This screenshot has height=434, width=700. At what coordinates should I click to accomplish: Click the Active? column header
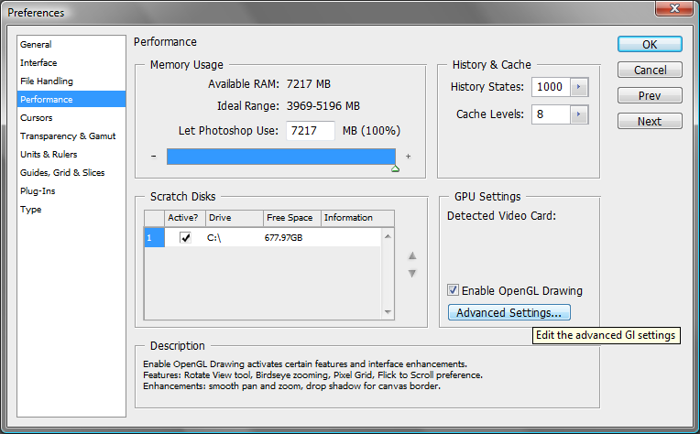(x=185, y=218)
